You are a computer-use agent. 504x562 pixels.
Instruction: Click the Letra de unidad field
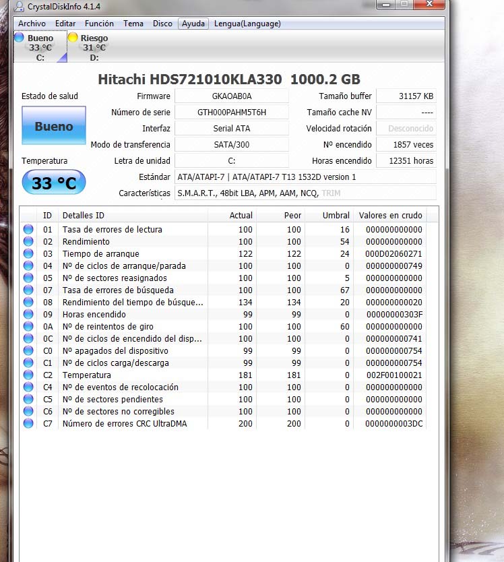click(232, 160)
